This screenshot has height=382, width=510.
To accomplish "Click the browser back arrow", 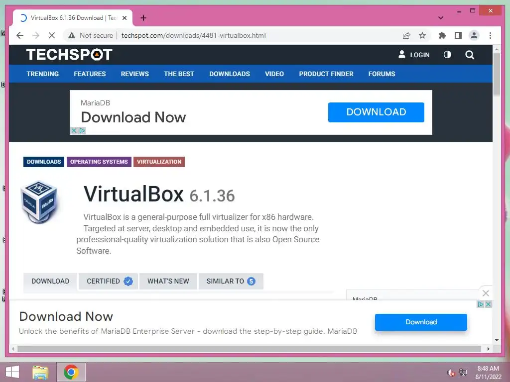I will point(20,35).
